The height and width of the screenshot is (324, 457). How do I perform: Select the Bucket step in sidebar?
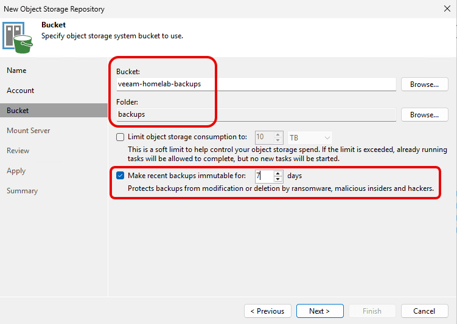[18, 111]
